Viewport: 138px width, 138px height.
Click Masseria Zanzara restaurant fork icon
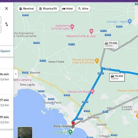(x=97, y=61)
